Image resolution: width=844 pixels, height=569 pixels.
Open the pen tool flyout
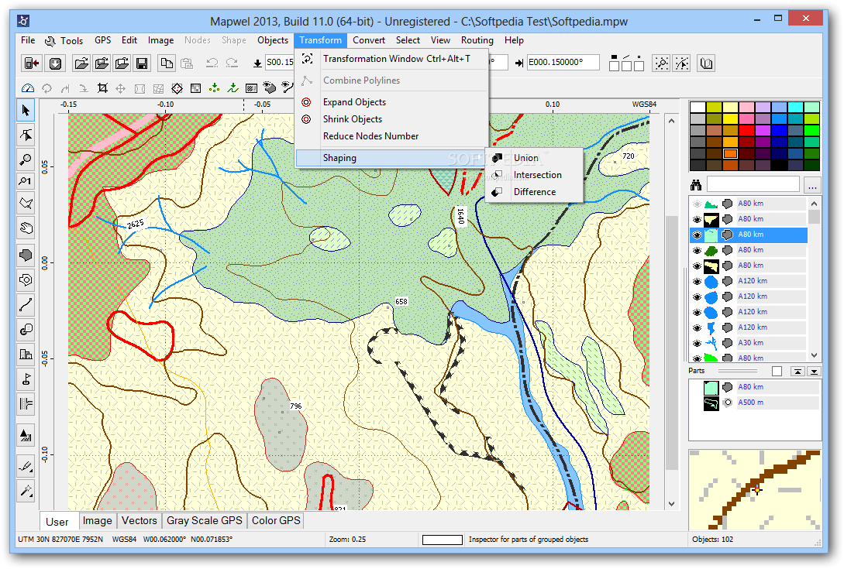coord(26,466)
